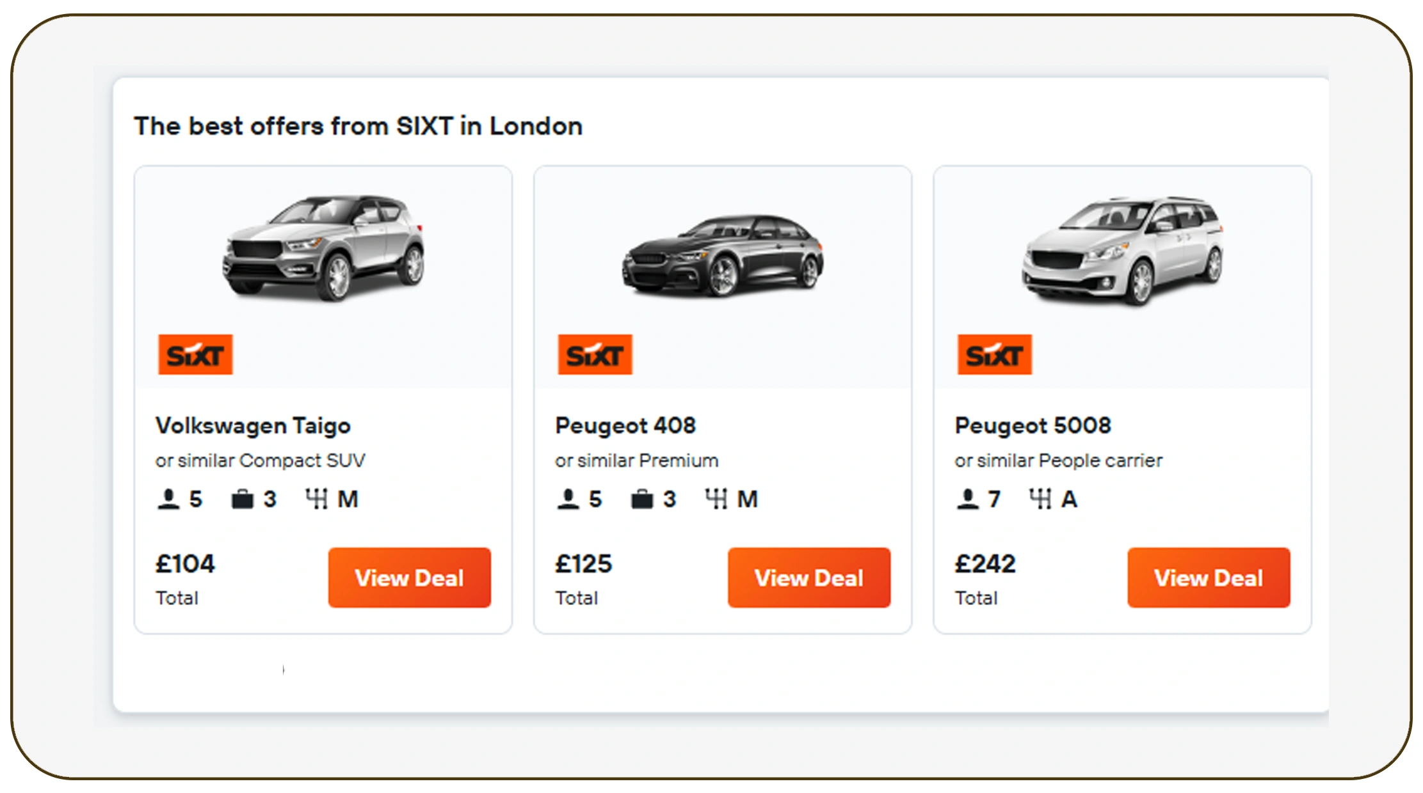Viewport: 1423px width, 793px height.
Task: Click the automatic gearbox icon for Peugeot 5008
Action: click(1040, 499)
